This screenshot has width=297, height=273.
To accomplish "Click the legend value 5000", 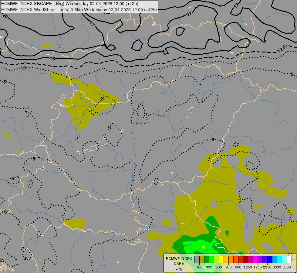I will point(287,267).
